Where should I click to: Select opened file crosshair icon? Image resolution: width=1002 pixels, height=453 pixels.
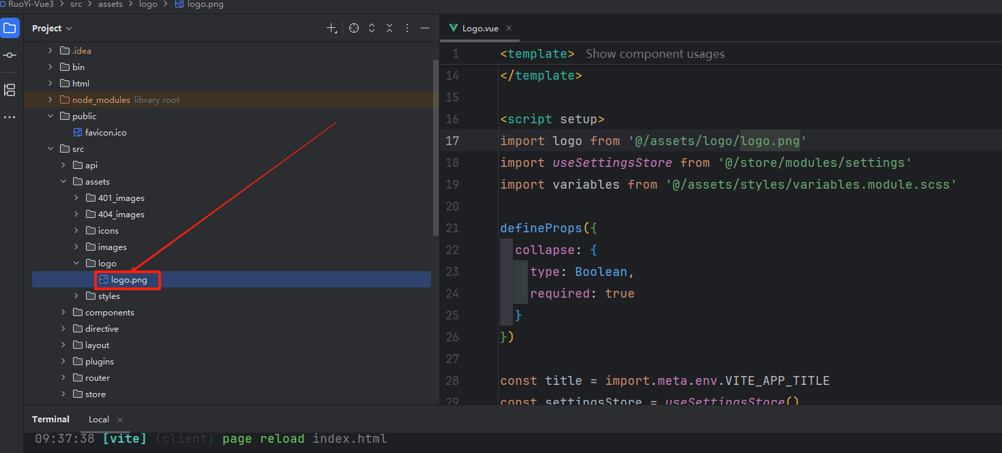tap(354, 28)
